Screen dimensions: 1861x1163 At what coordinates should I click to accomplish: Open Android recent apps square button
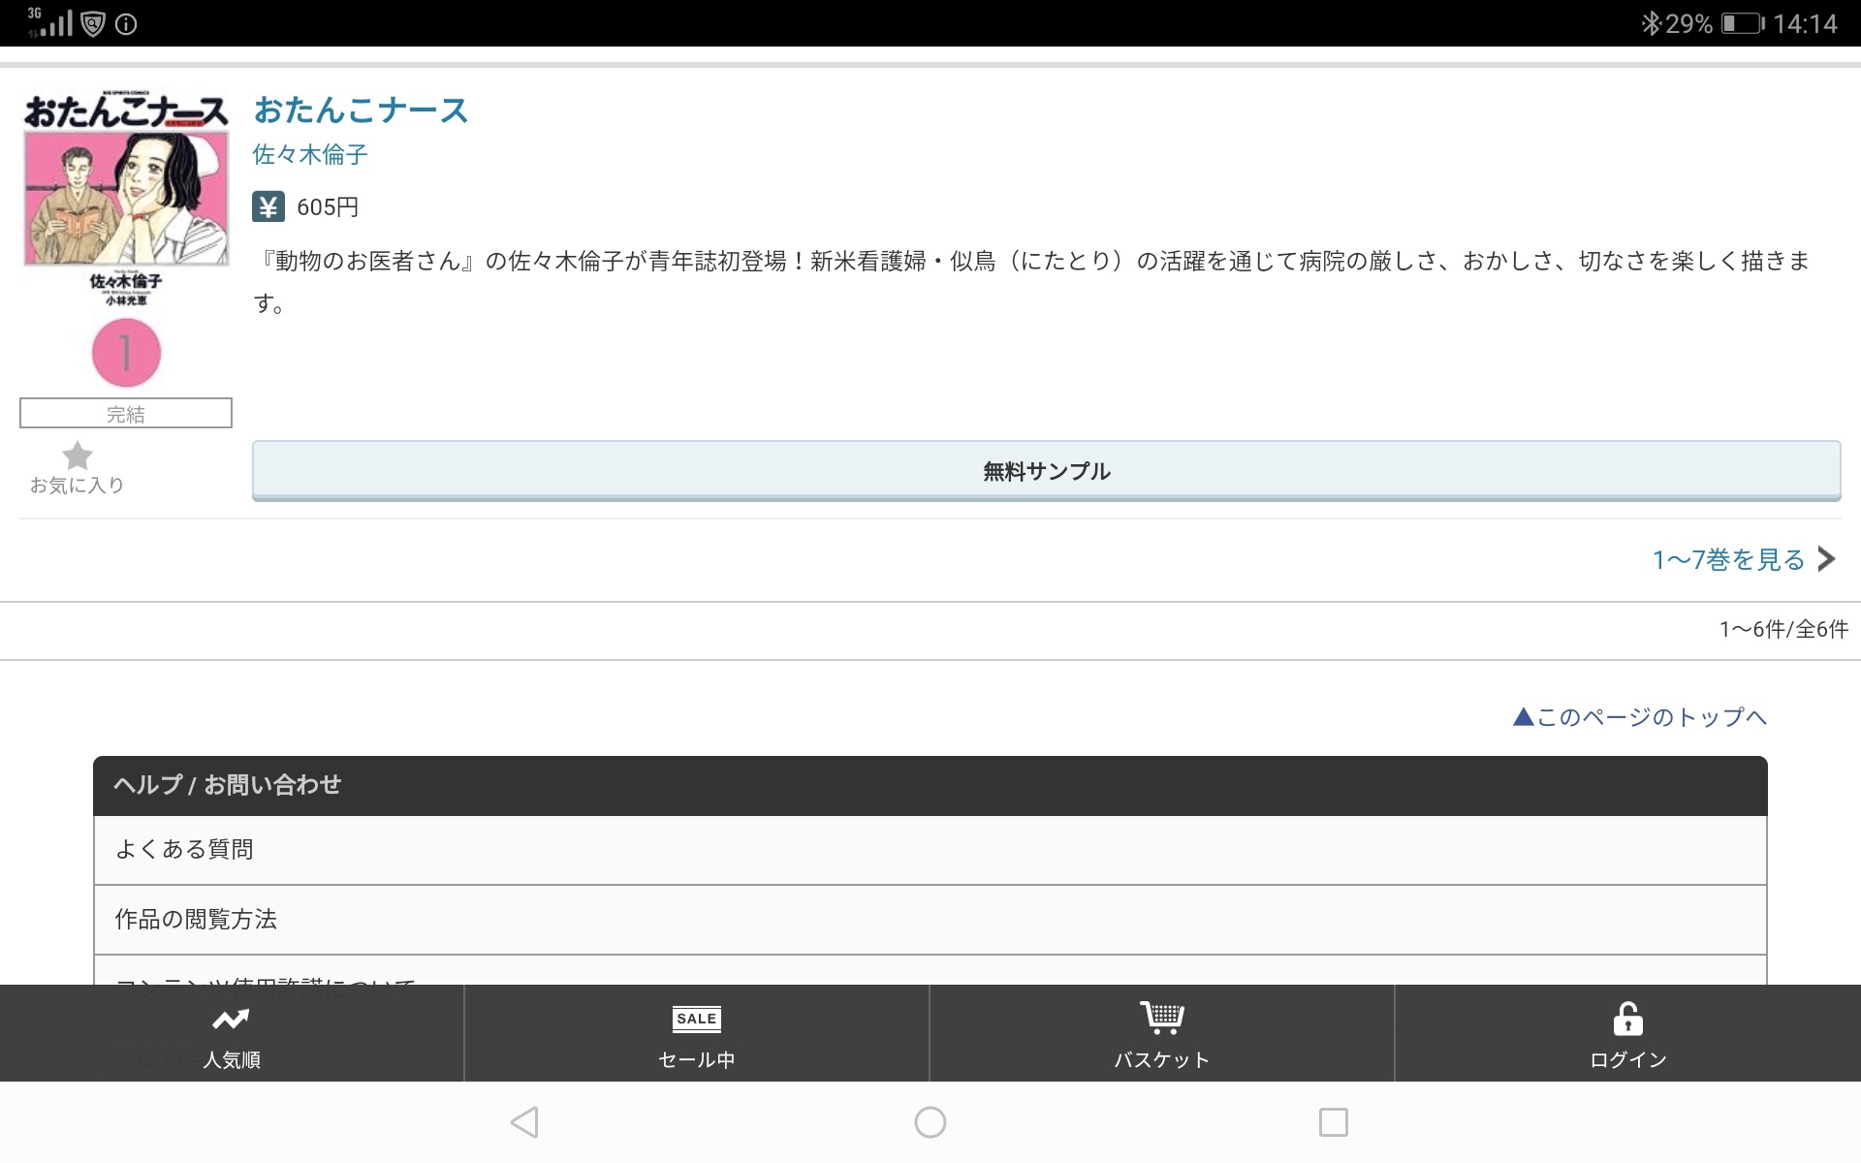(1334, 1122)
